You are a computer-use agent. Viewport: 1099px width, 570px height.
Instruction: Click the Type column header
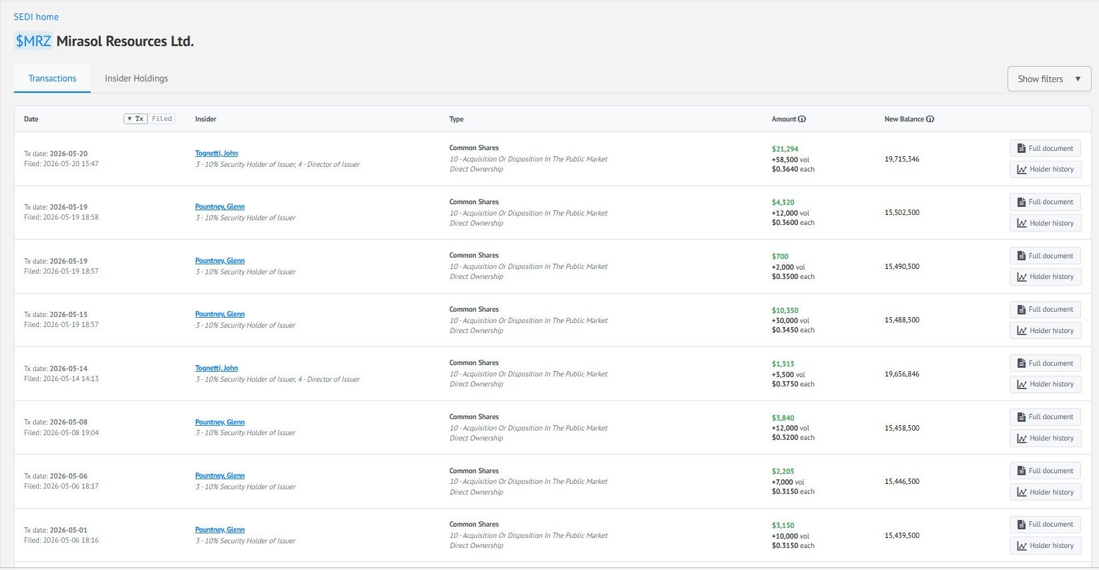(457, 119)
